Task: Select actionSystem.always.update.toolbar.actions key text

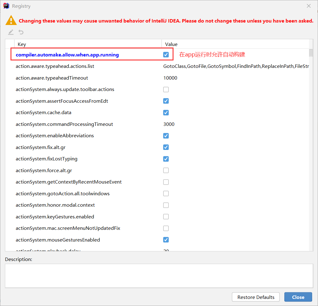Action: pyautogui.click(x=65, y=89)
